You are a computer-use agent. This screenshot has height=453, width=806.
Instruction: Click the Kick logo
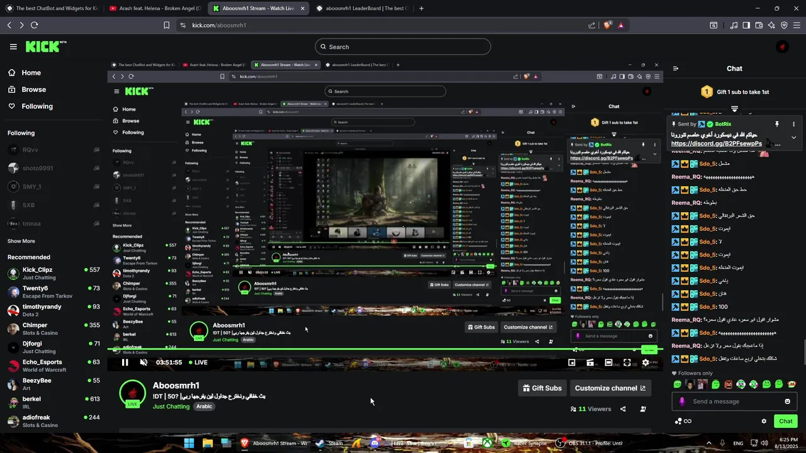click(x=46, y=47)
